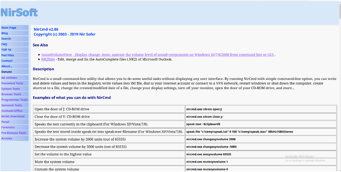Click 'nircmd.exe setsysvolume 65535' cell
Image resolution: width=341 pixels, height=172 pixels.
(261, 154)
